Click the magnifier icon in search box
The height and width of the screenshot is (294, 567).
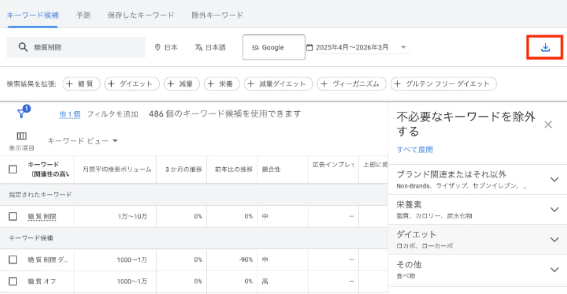click(x=23, y=47)
